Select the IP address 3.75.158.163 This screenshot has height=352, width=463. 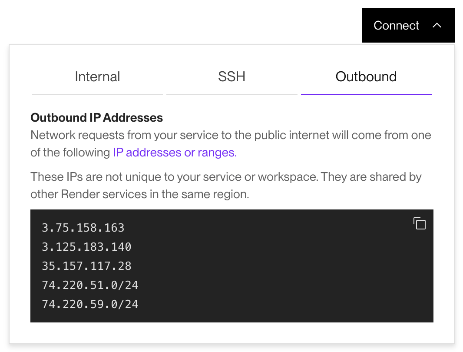pyautogui.click(x=83, y=227)
